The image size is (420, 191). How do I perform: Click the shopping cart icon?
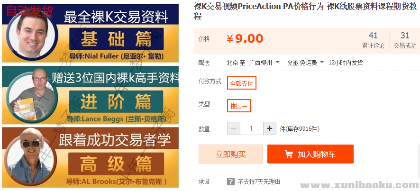[x=288, y=154]
